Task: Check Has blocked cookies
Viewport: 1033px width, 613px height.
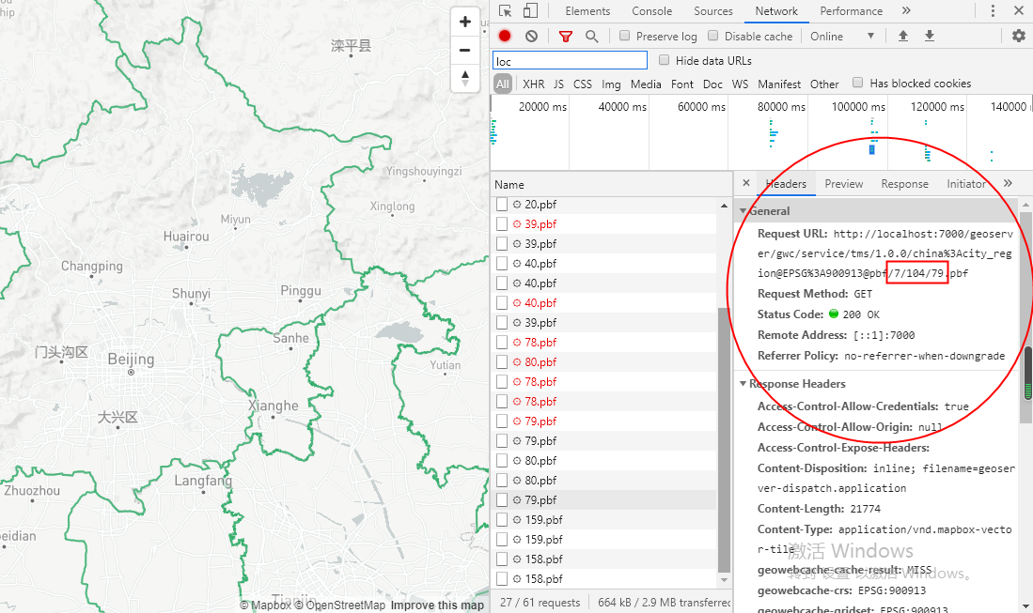Action: [858, 83]
